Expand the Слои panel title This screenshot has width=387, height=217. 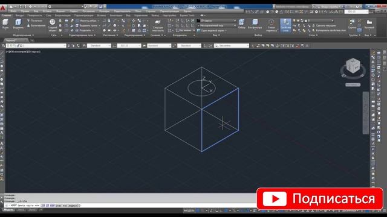click(x=313, y=35)
